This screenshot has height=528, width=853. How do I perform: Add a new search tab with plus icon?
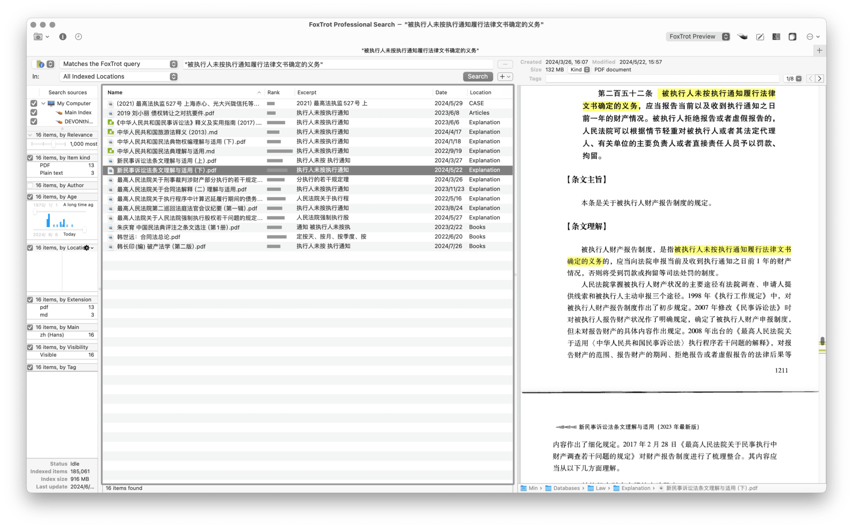(x=819, y=50)
